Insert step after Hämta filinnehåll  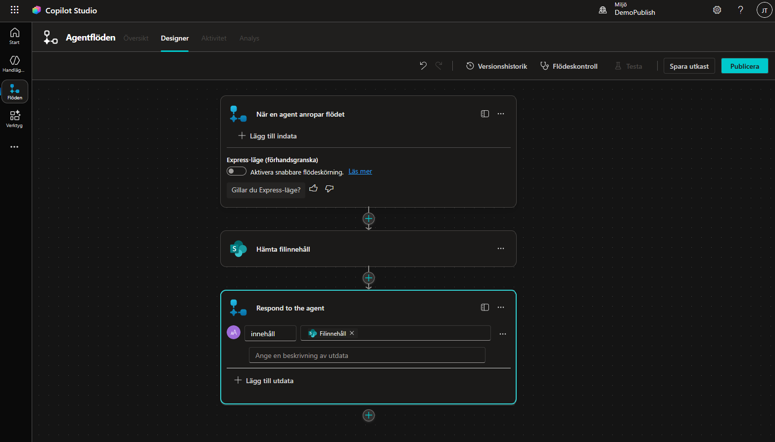pyautogui.click(x=369, y=278)
